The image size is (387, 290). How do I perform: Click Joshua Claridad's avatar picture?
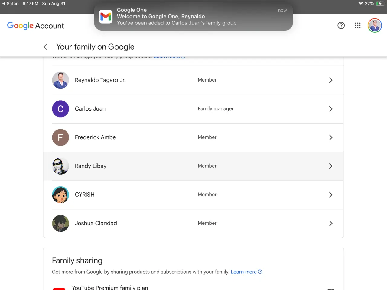[x=60, y=224]
